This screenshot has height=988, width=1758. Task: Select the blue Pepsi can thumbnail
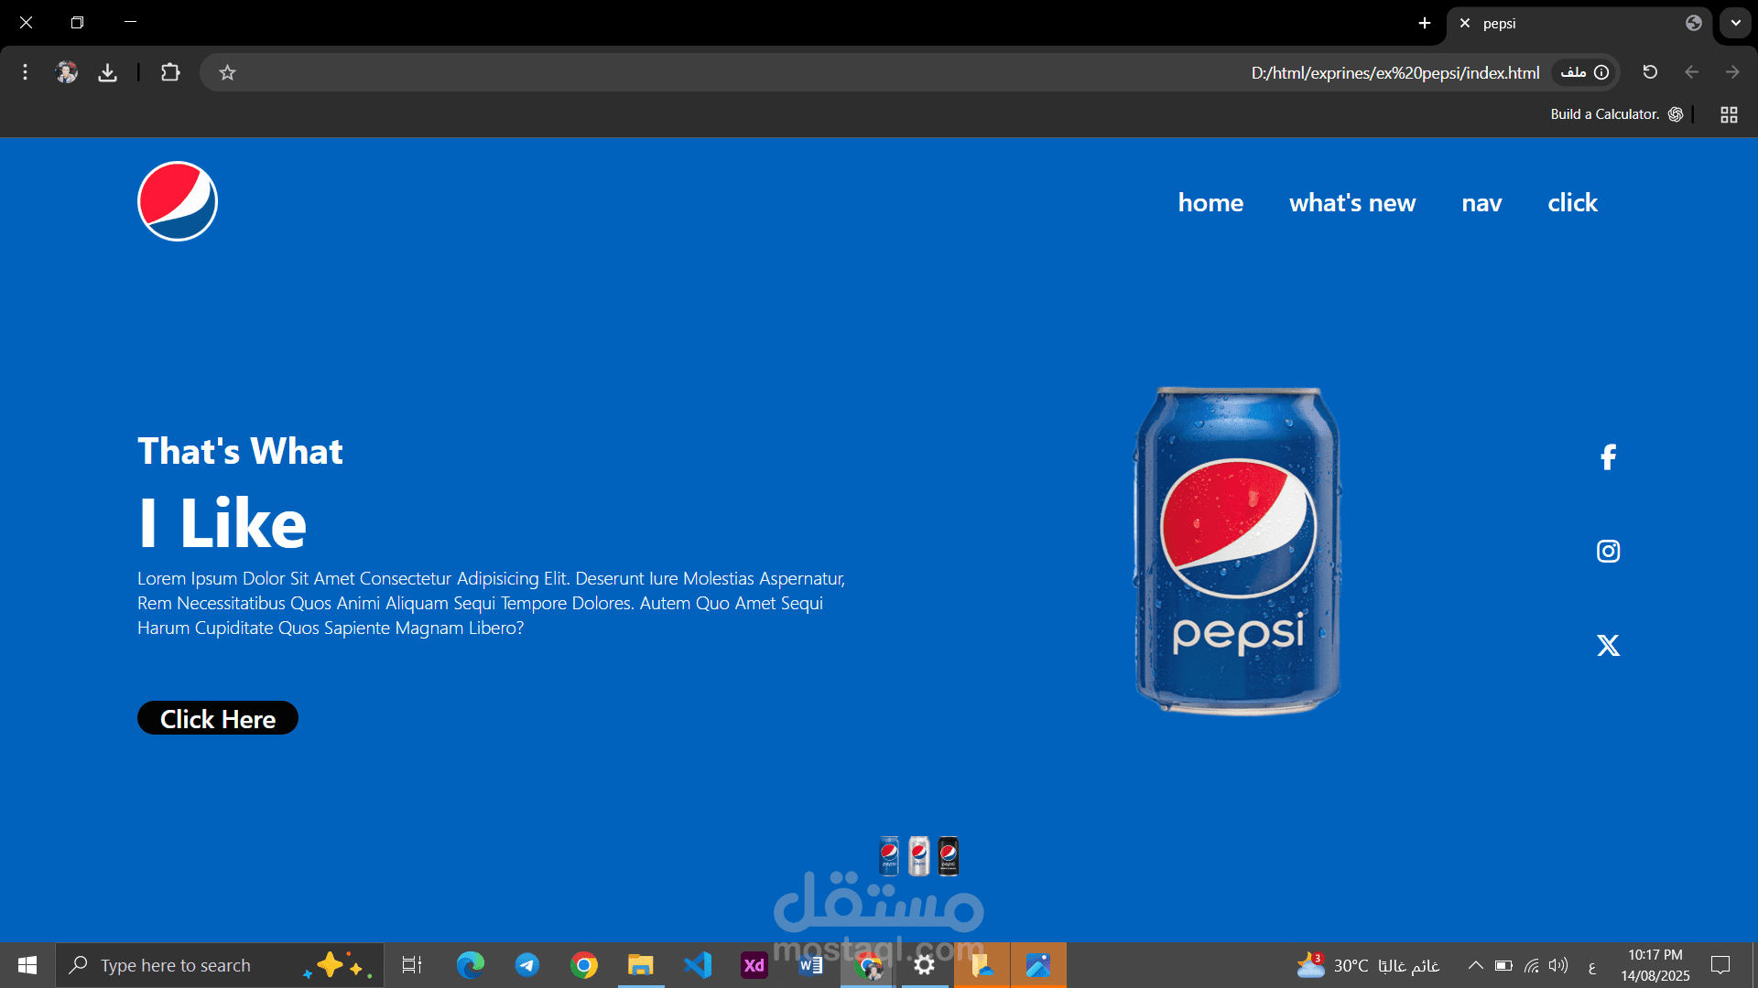pyautogui.click(x=889, y=856)
